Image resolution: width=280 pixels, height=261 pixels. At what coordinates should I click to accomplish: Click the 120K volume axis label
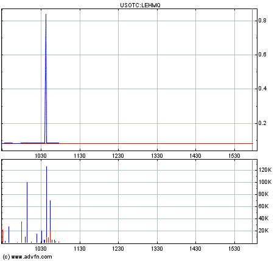tap(265, 170)
